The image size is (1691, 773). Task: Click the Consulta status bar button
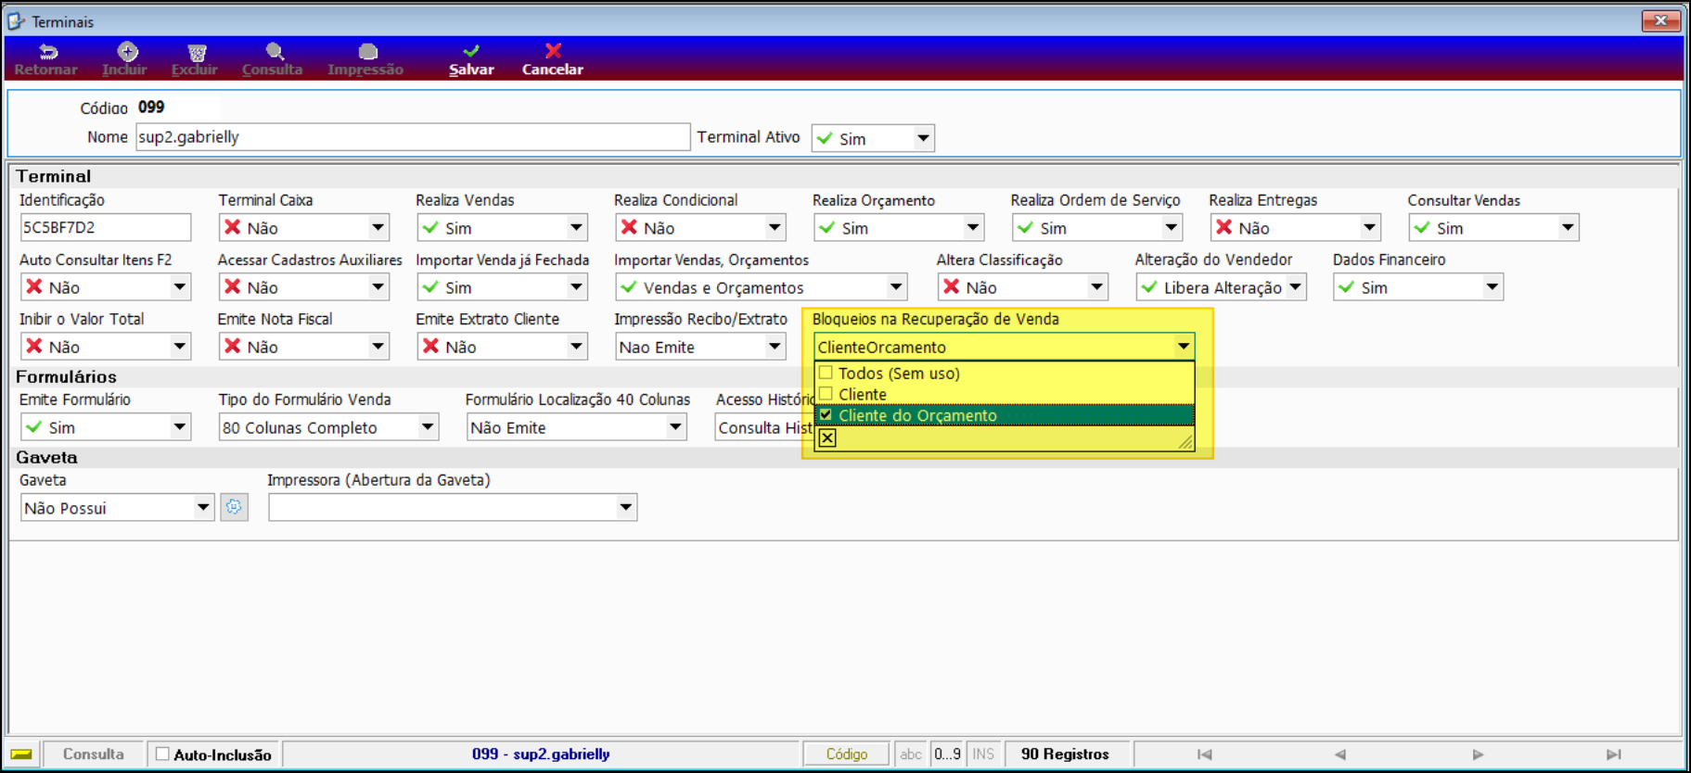point(94,754)
